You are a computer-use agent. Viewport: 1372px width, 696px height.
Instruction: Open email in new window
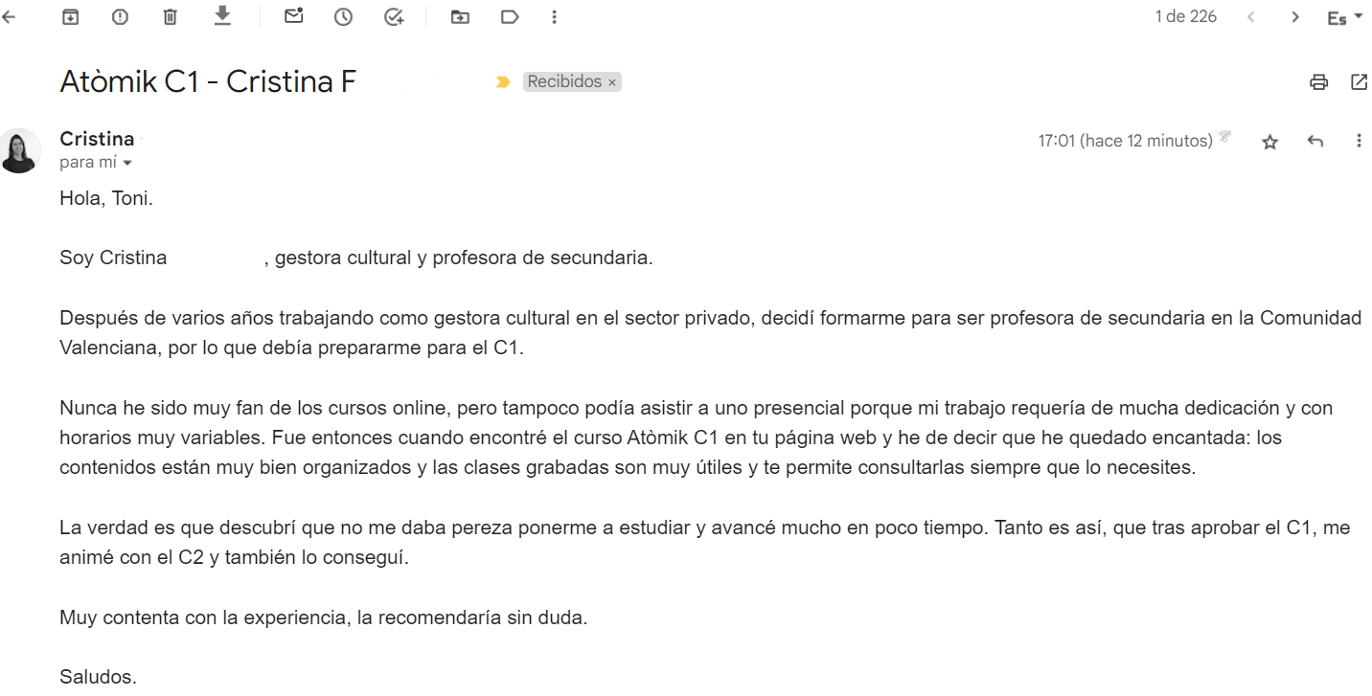click(1359, 82)
